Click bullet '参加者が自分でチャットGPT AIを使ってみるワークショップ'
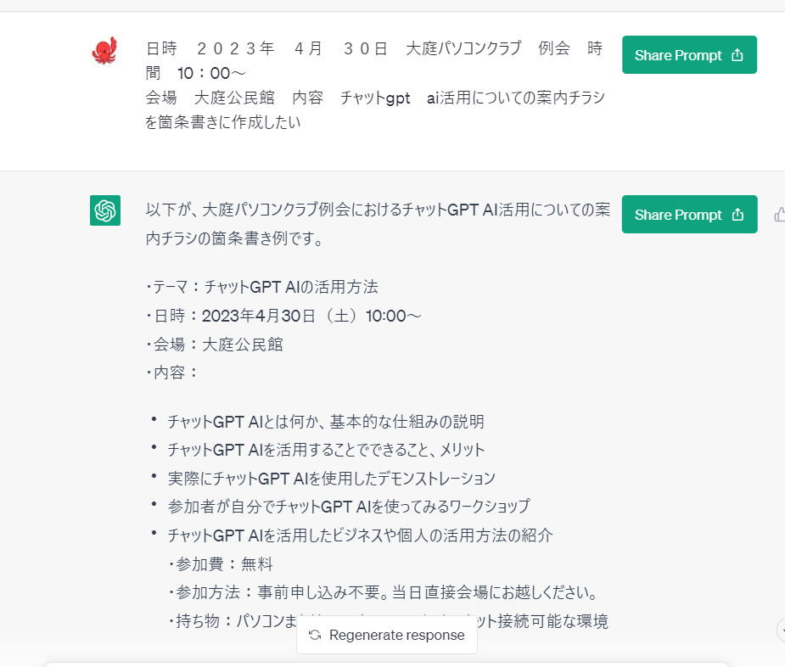Viewport: 785px width, 667px height. point(349,507)
